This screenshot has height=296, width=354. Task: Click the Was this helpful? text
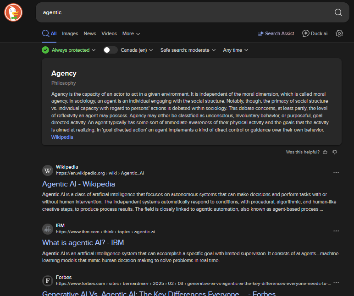pyautogui.click(x=303, y=152)
